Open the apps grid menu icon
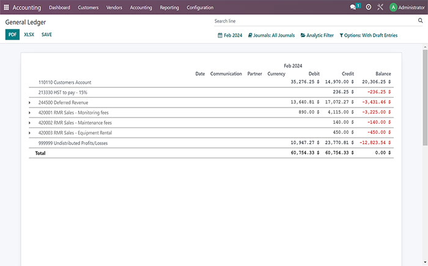The image size is (428, 266). 6,7
